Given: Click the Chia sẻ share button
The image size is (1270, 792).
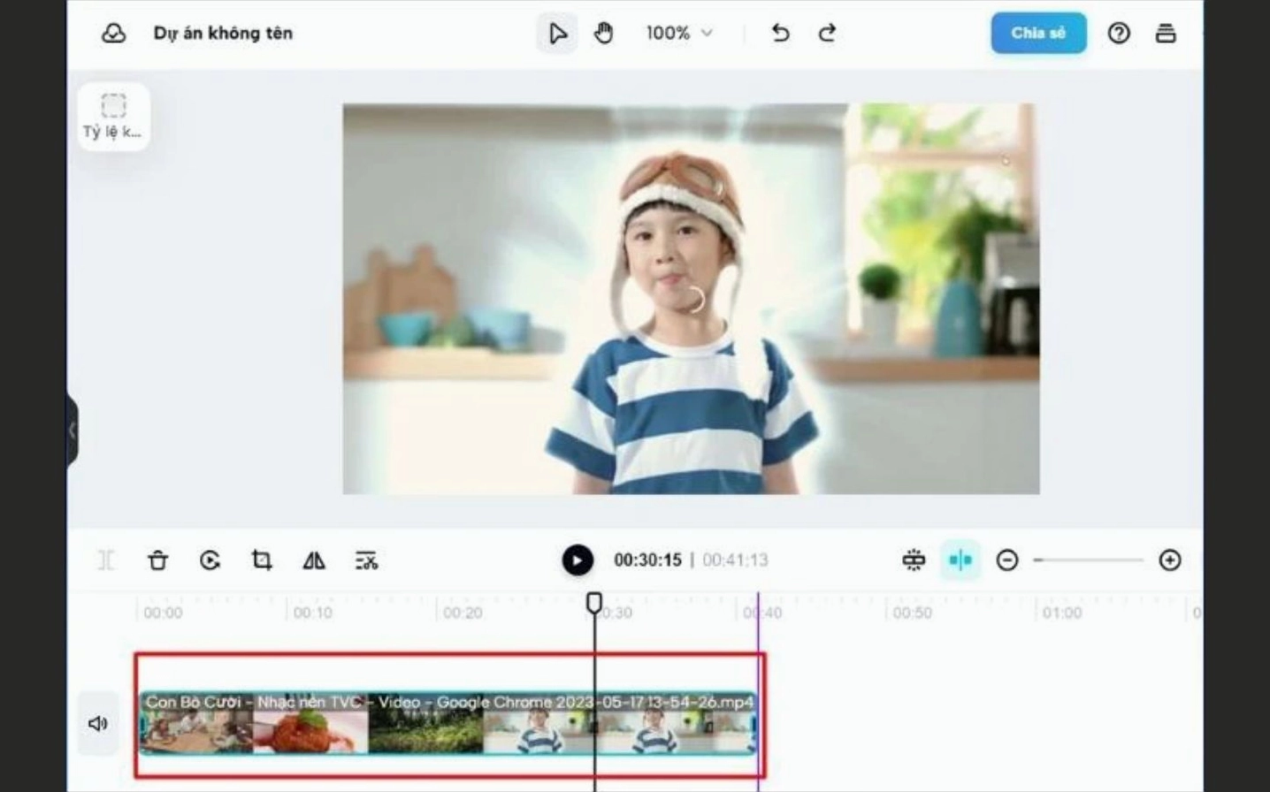Looking at the screenshot, I should [1038, 33].
